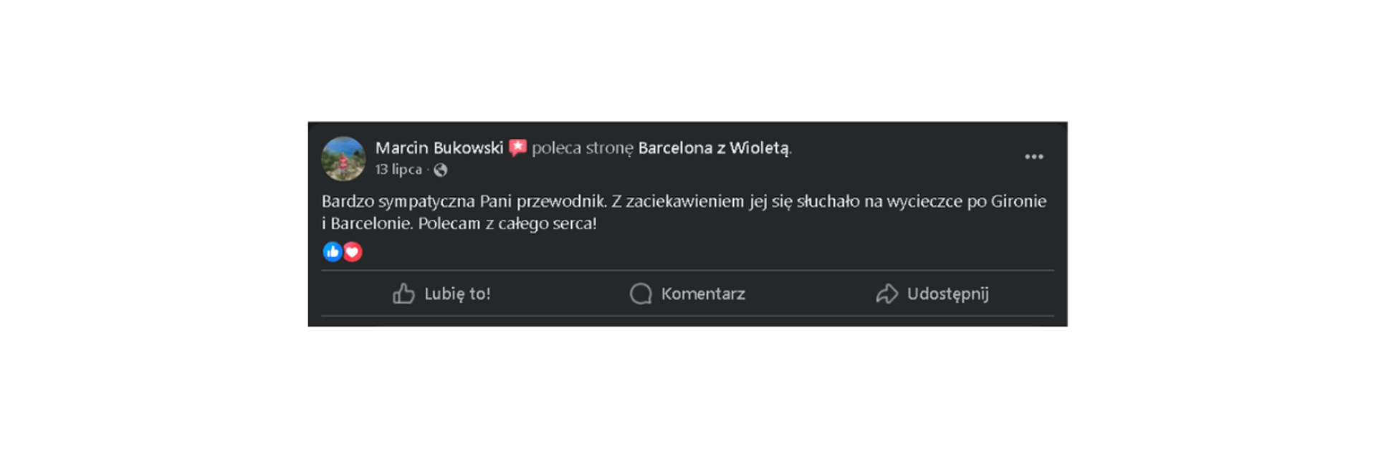Click the red heart reaction icon
1376x449 pixels.
click(352, 251)
